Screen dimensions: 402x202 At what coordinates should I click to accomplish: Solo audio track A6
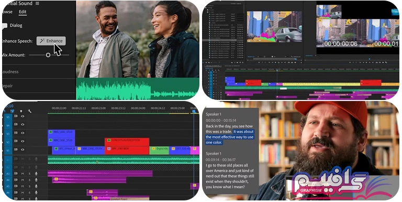(x=29, y=192)
